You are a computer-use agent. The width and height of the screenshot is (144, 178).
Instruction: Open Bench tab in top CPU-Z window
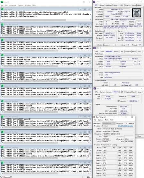tap(134, 5)
